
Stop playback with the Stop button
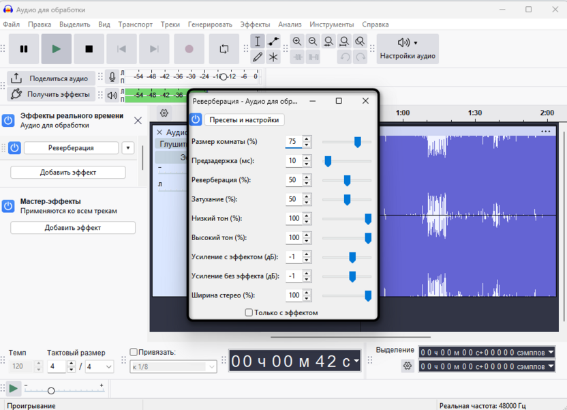tap(89, 49)
